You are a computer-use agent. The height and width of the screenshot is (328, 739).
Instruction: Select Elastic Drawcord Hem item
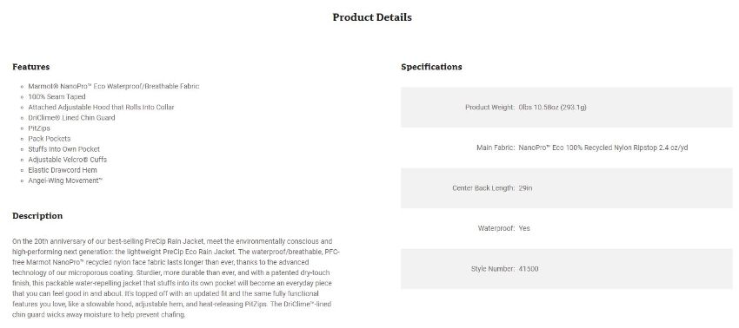63,170
